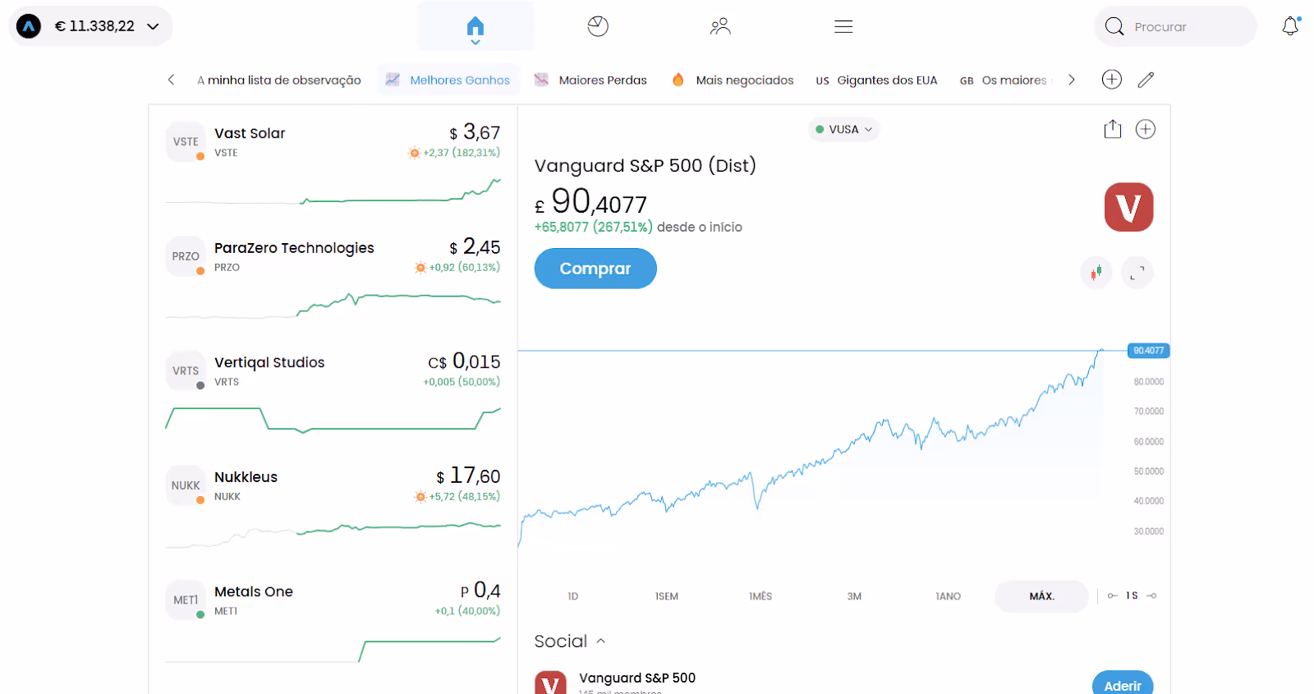Screen dimensions: 1314x694
Task: Increase chart interval from 1S
Action: (x=1151, y=595)
